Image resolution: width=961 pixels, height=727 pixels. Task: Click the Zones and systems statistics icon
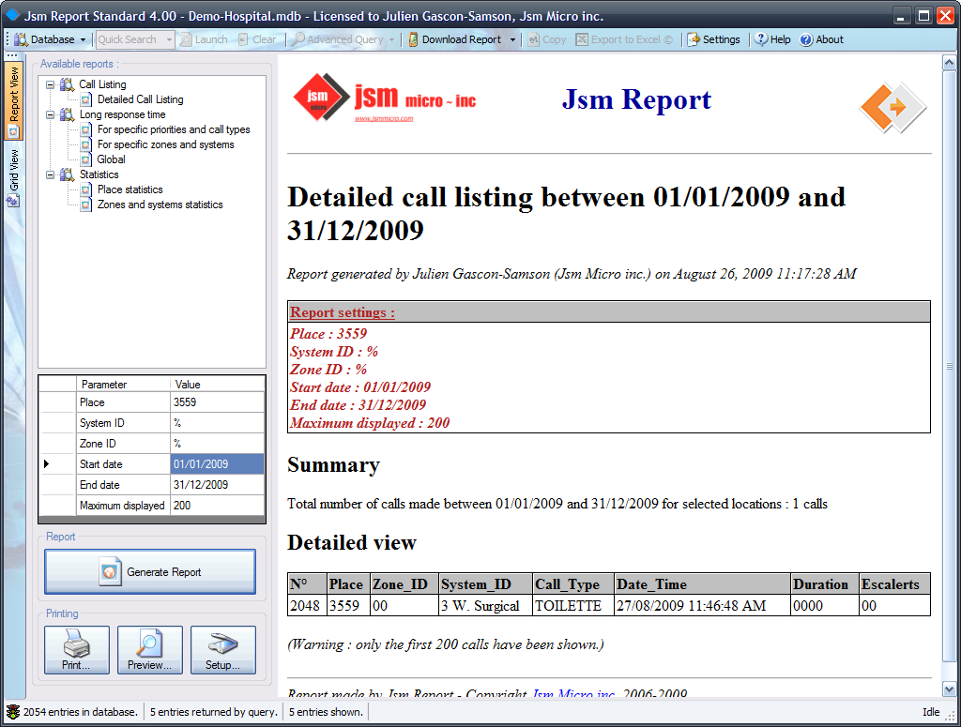coord(86,204)
